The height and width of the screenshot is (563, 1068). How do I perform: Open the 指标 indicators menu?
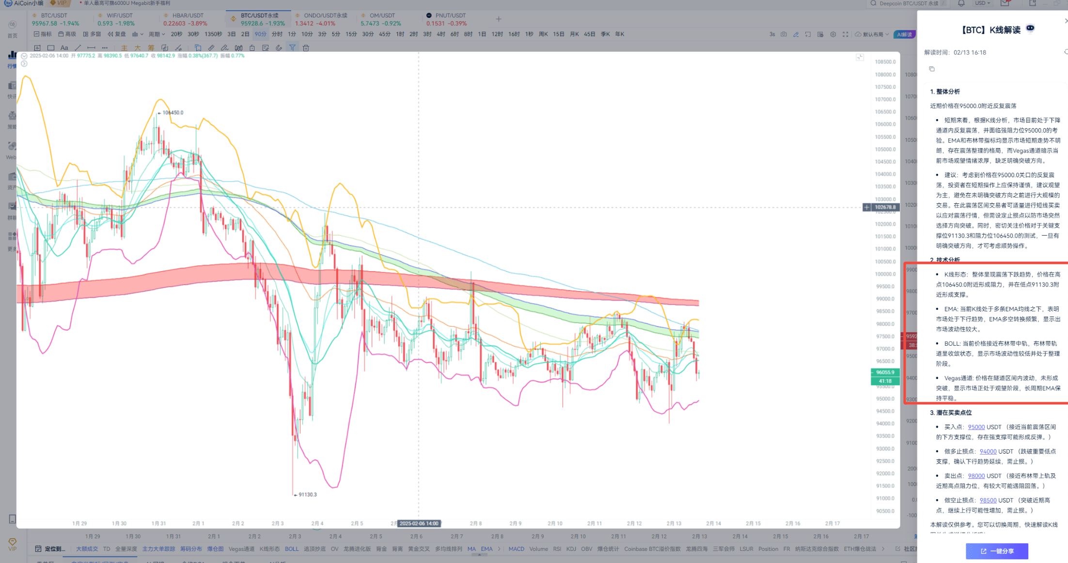click(x=43, y=34)
